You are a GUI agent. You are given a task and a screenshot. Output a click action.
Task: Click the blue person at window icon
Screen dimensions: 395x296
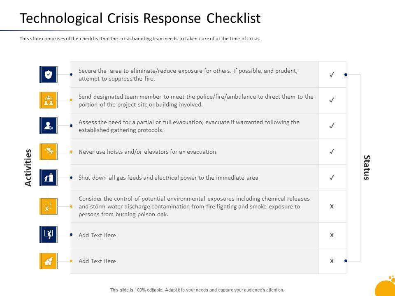[49, 235]
